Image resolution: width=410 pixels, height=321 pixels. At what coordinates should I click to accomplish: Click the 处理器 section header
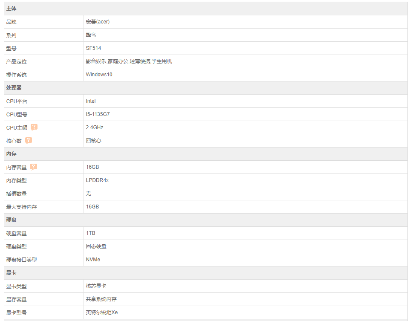pos(14,88)
